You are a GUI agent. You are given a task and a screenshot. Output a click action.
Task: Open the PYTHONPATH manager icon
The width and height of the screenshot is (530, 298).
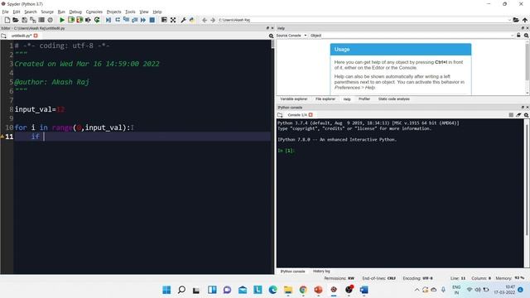point(192,20)
